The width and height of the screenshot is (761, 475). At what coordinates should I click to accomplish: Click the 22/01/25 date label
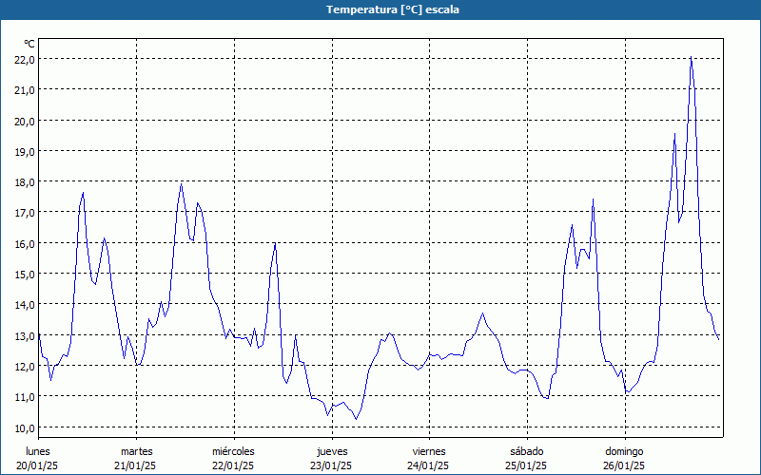(x=233, y=465)
